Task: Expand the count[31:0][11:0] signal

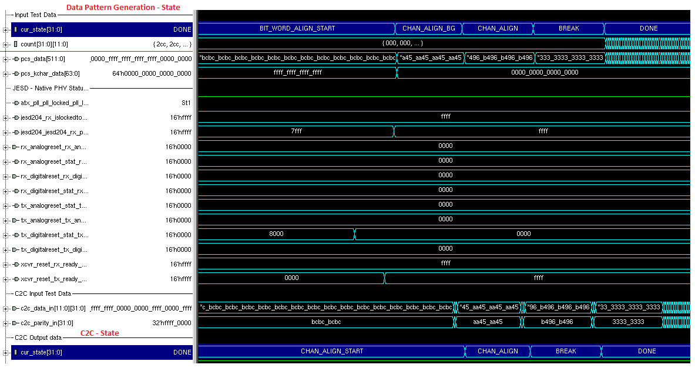Action: point(5,45)
